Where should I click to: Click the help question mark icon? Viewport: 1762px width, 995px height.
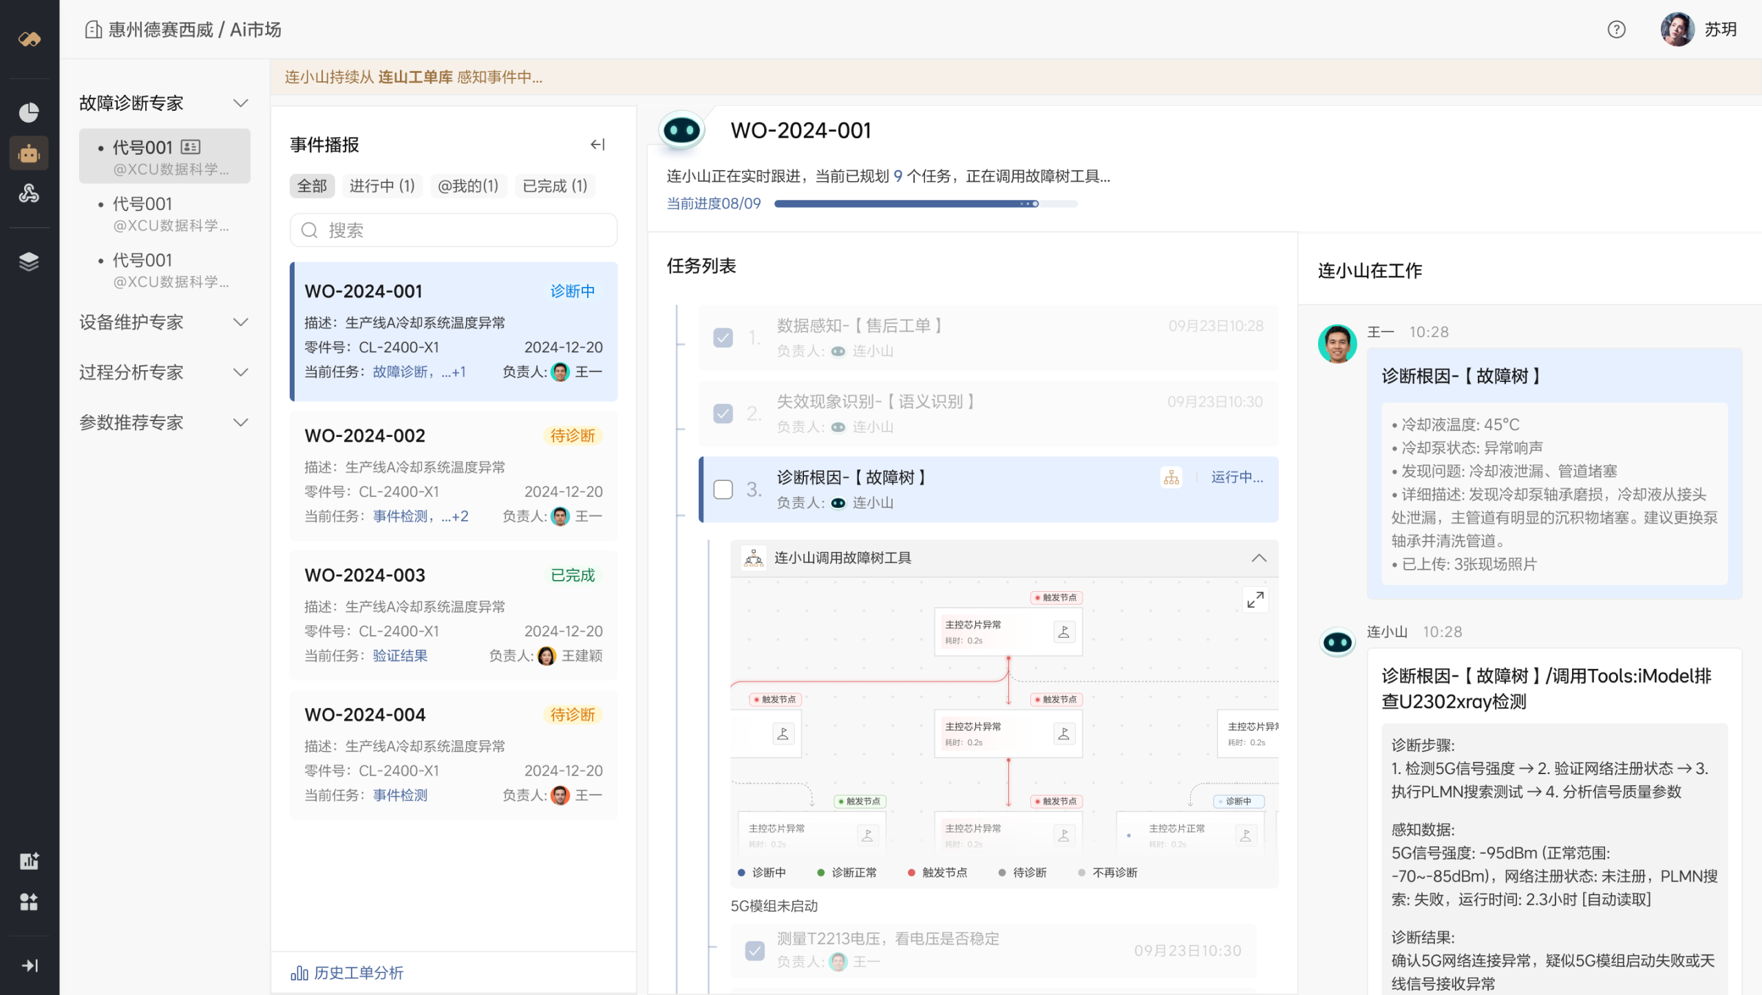[x=1616, y=29]
